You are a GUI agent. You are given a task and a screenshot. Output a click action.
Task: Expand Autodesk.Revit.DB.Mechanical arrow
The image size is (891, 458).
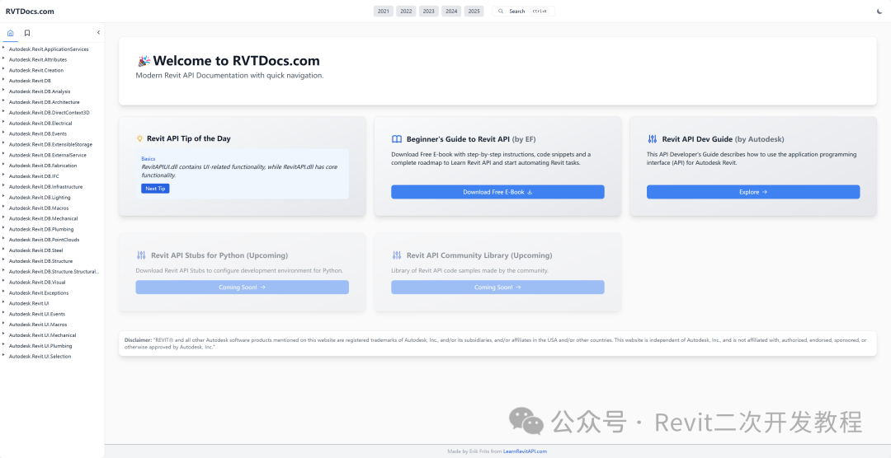[4, 217]
